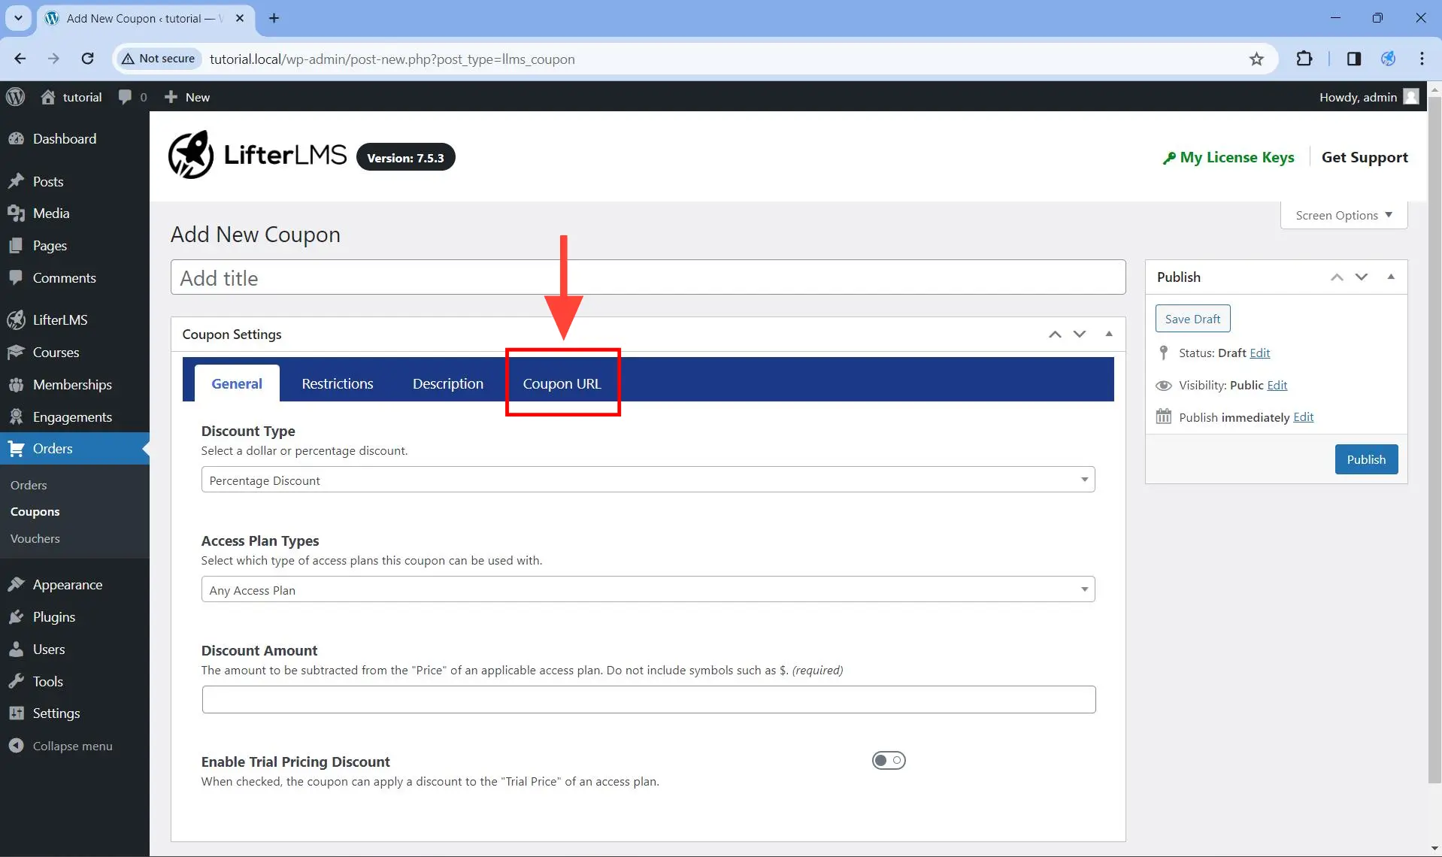Click the Users icon in sidebar
This screenshot has width=1442, height=857.
pos(16,650)
